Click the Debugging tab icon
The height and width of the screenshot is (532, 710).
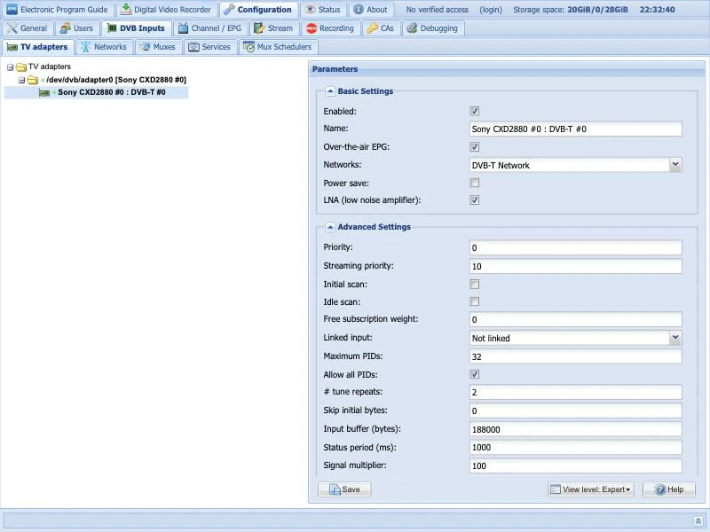(412, 28)
